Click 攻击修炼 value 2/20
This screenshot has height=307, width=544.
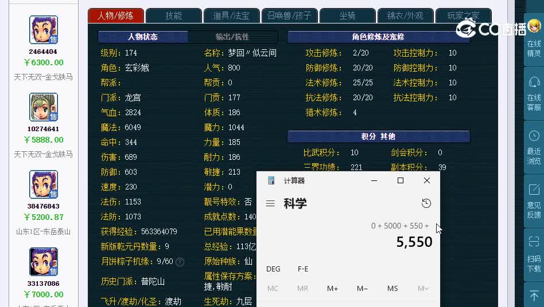(x=360, y=53)
